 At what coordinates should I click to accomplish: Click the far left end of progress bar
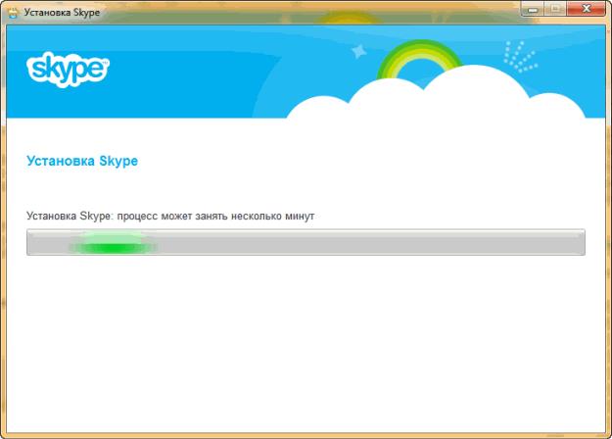pos(32,242)
